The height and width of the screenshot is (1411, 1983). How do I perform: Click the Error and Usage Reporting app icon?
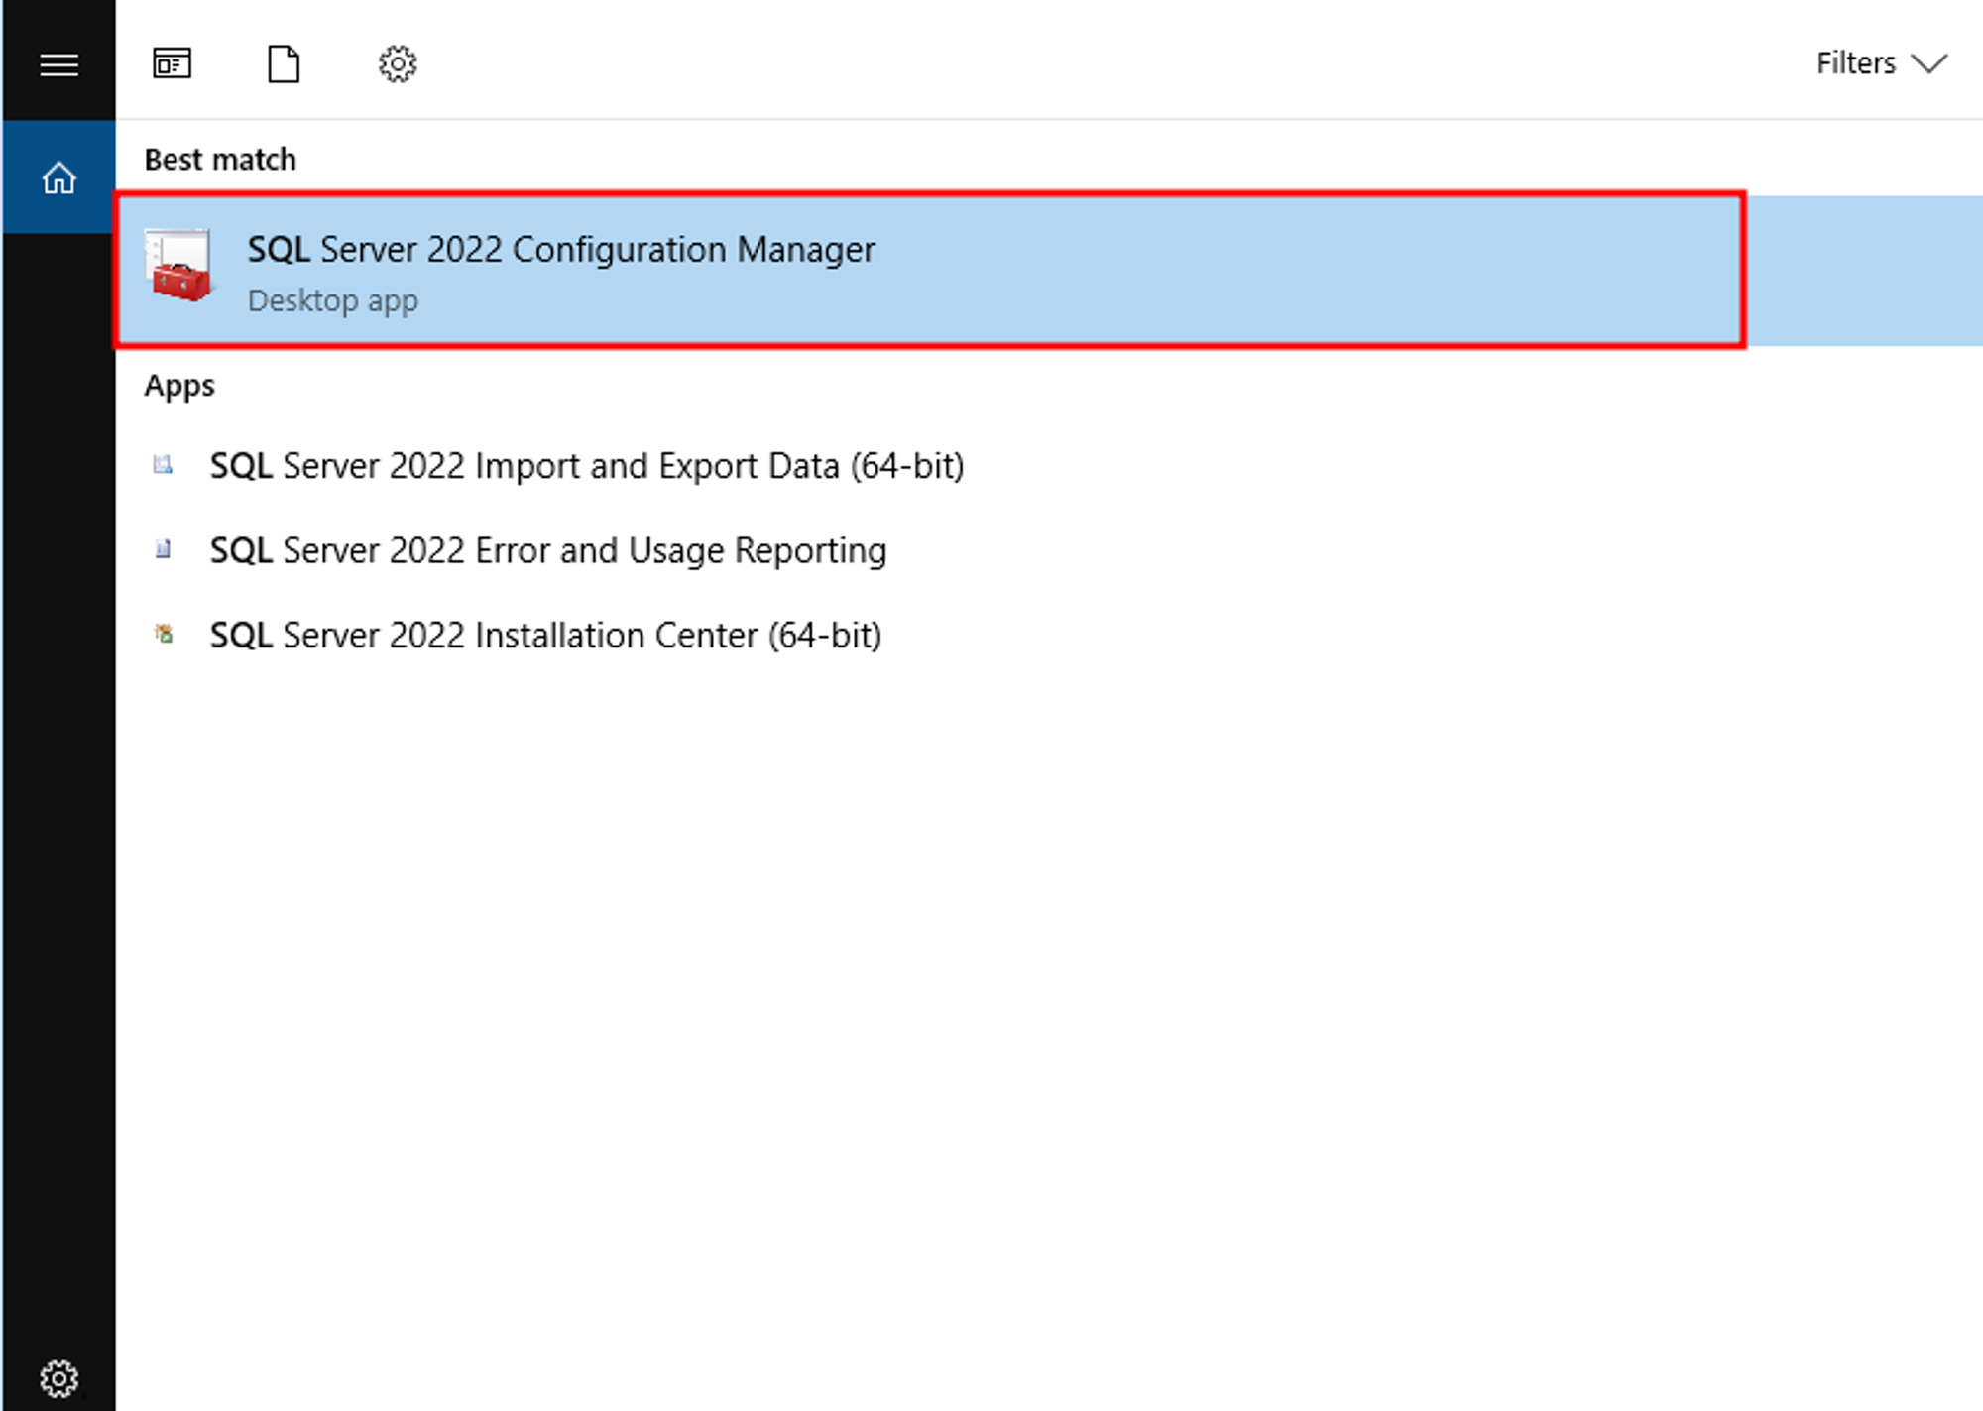164,548
